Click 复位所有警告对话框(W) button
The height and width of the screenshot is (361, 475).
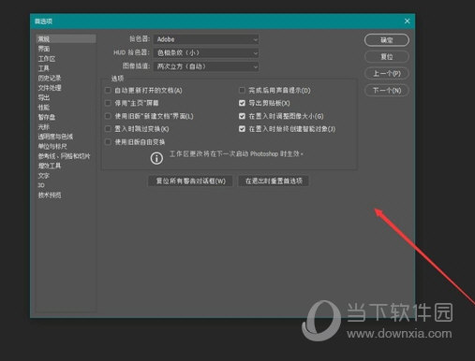190,180
